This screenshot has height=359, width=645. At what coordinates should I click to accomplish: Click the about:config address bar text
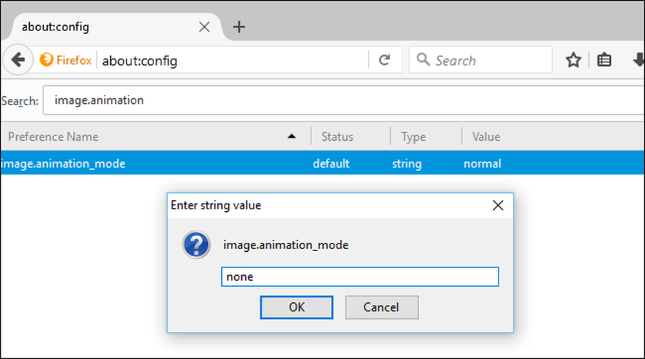tap(139, 61)
